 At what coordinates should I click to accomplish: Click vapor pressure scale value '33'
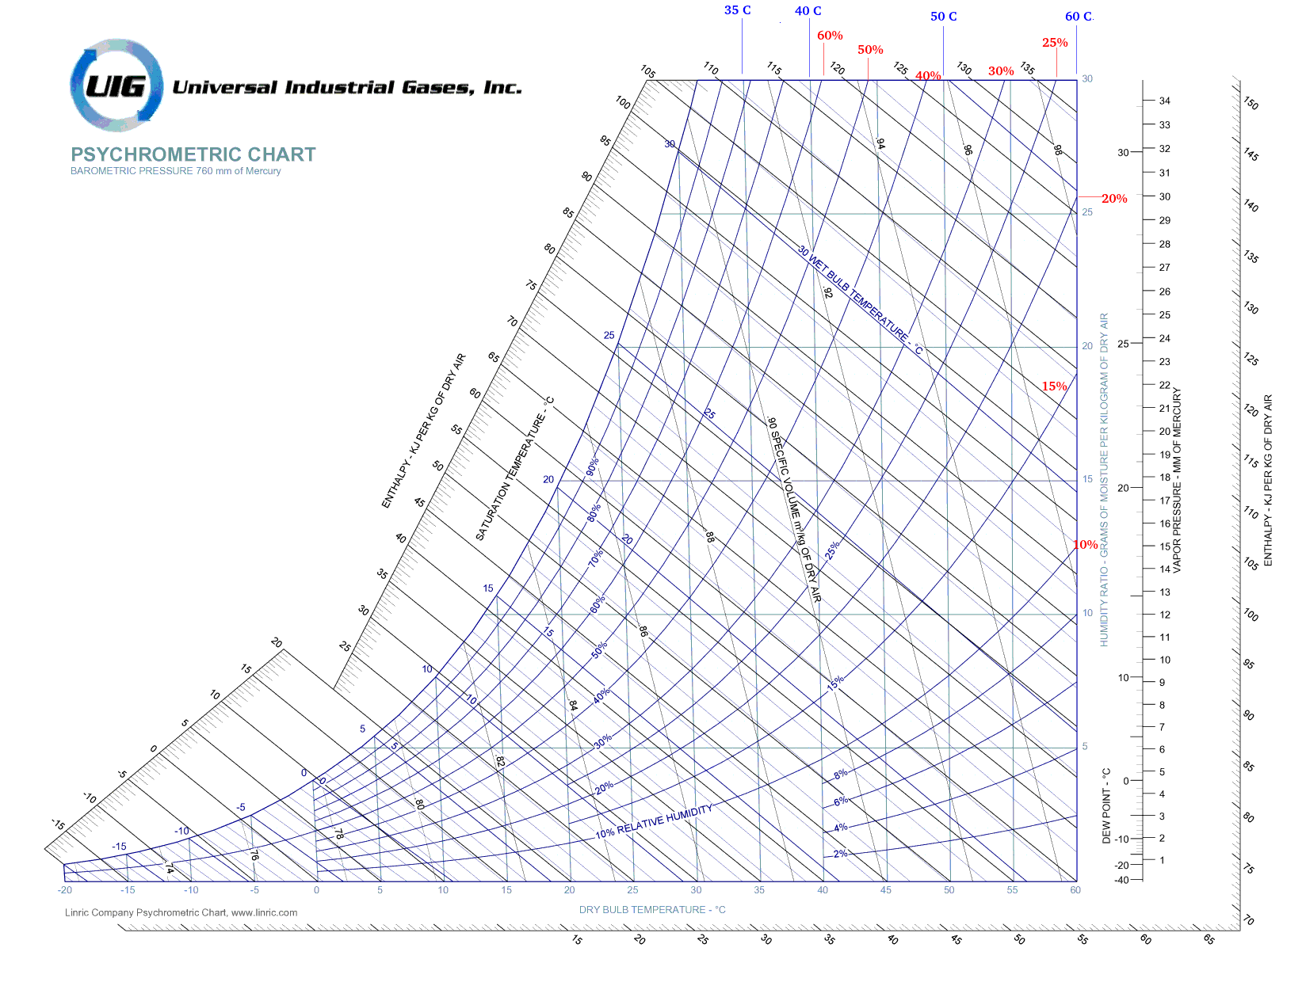coord(1165,125)
